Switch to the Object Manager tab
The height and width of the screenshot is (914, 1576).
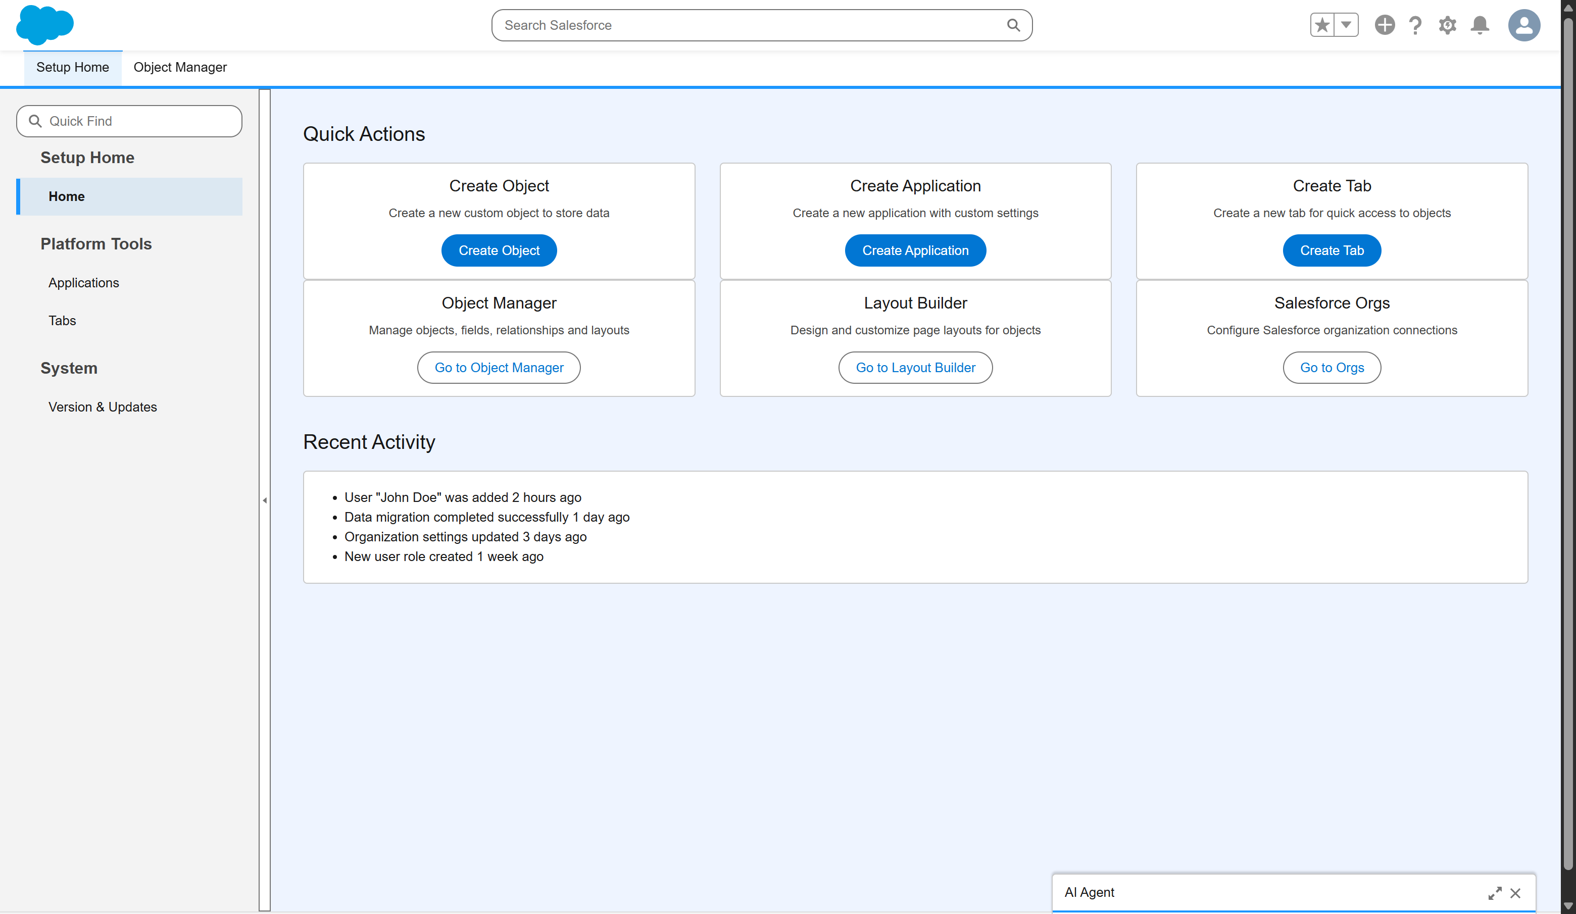coord(180,67)
